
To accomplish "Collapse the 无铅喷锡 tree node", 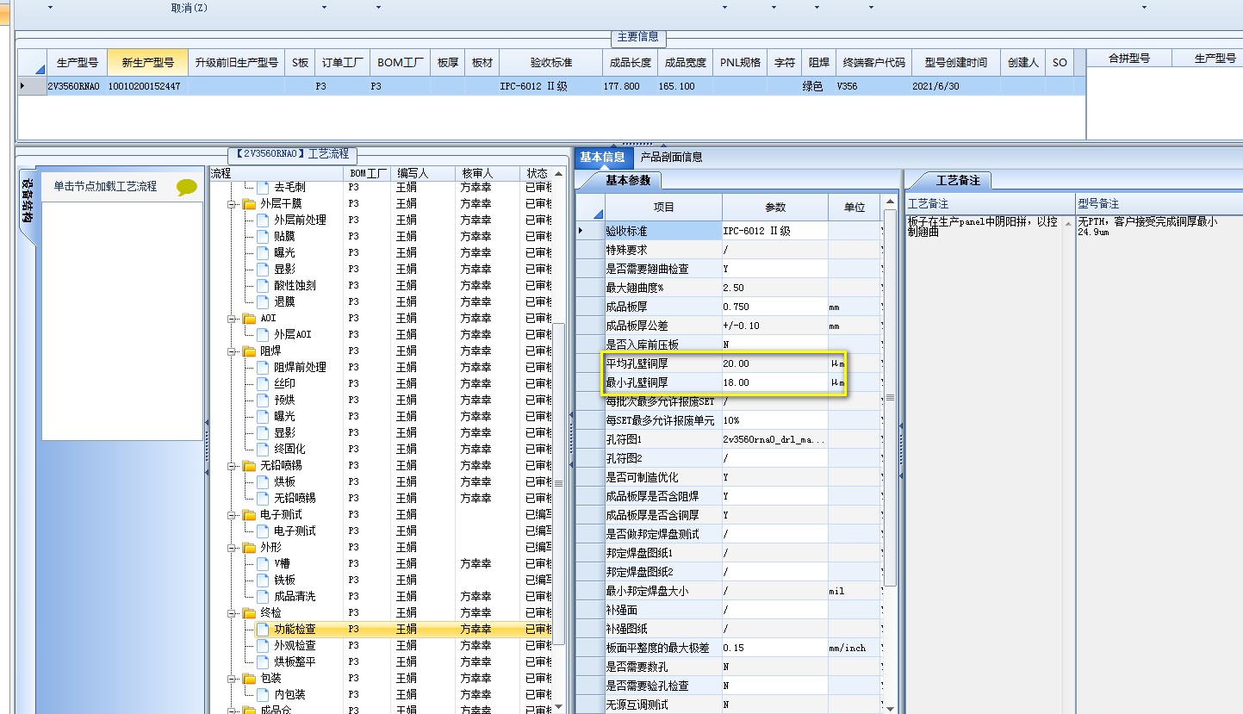I will click(233, 466).
